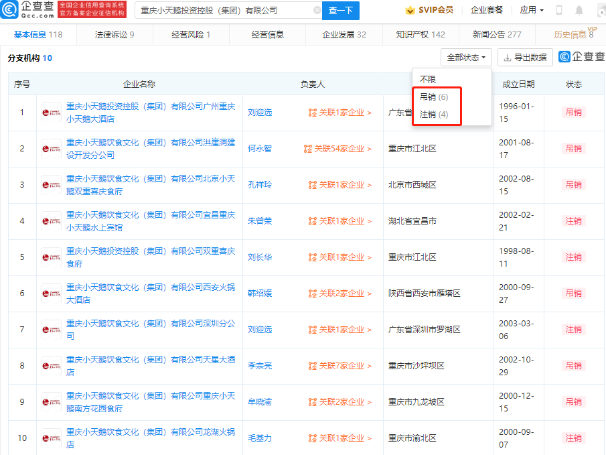This screenshot has width=606, height=455.
Task: Open 刘长华 person link in row 5
Action: [x=259, y=257]
